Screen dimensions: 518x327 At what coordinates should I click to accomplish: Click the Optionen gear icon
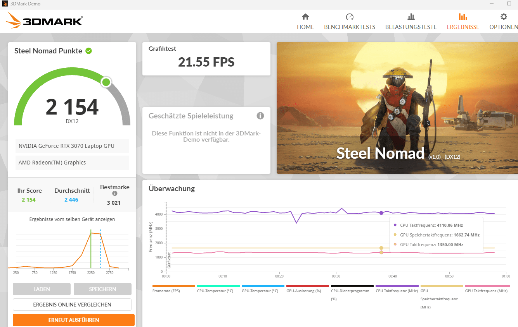pos(504,17)
